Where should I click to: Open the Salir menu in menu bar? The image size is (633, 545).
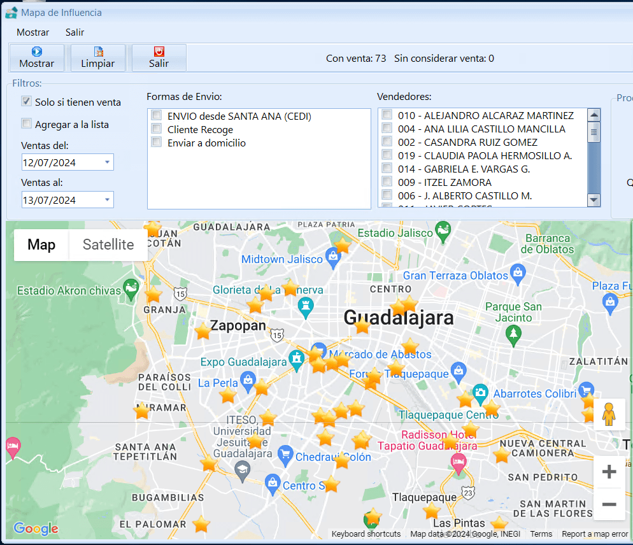[x=75, y=32]
